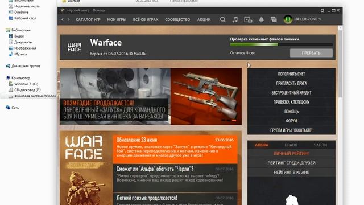Viewport: 364px width, 205px height.
Task: Click the Возмездие продолжается banner
Action: [151, 96]
